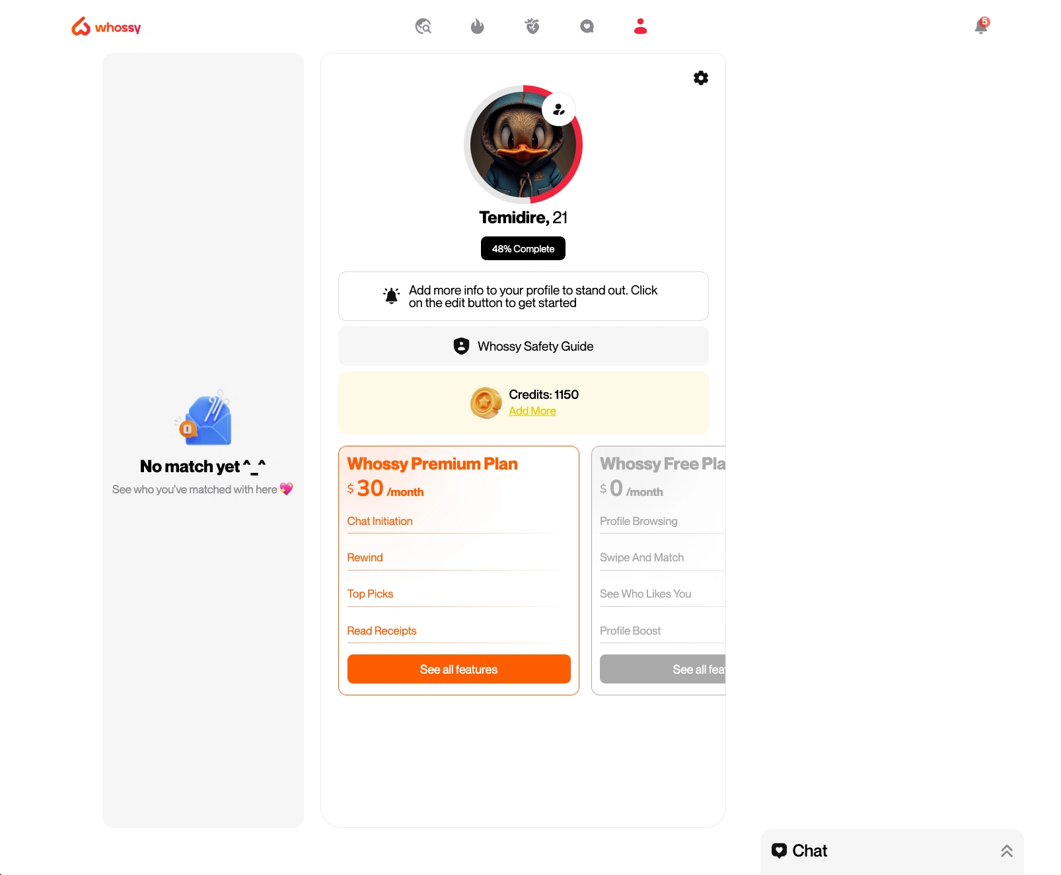Click See all features on Premium Plan
This screenshot has width=1061, height=875.
(x=459, y=669)
